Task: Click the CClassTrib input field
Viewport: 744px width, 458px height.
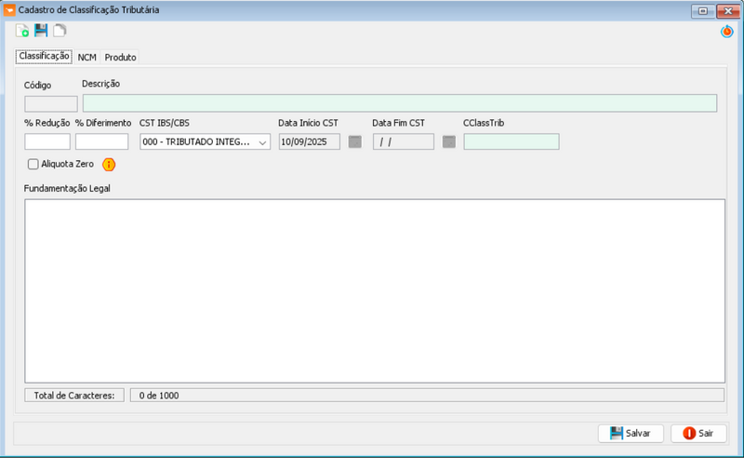Action: pyautogui.click(x=511, y=142)
